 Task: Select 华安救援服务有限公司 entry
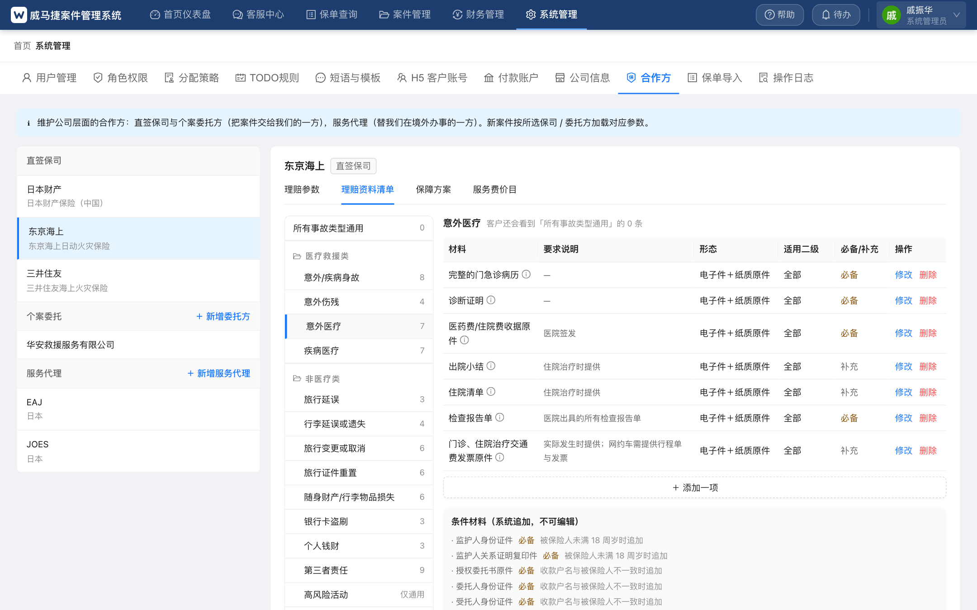[x=138, y=345]
